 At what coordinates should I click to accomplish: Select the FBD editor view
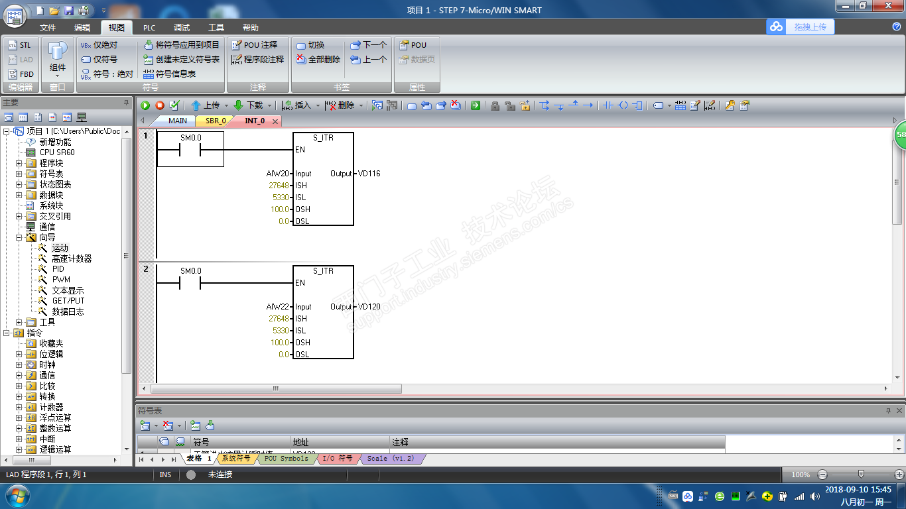click(x=20, y=74)
